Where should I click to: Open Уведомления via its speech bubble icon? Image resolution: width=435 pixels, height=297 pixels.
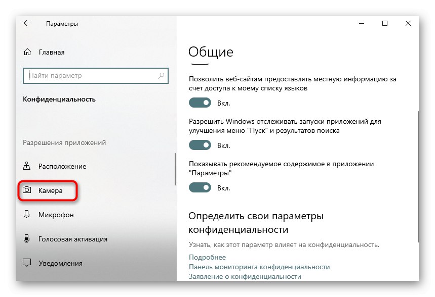tap(27, 263)
